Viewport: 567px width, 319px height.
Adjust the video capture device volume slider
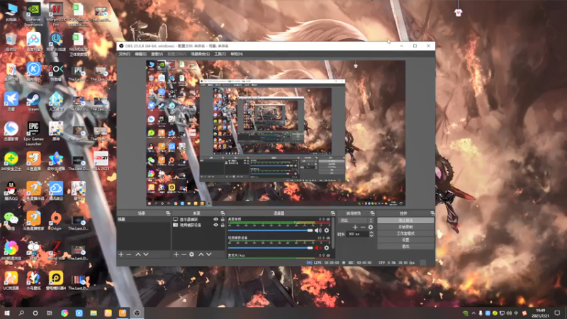[271, 248]
